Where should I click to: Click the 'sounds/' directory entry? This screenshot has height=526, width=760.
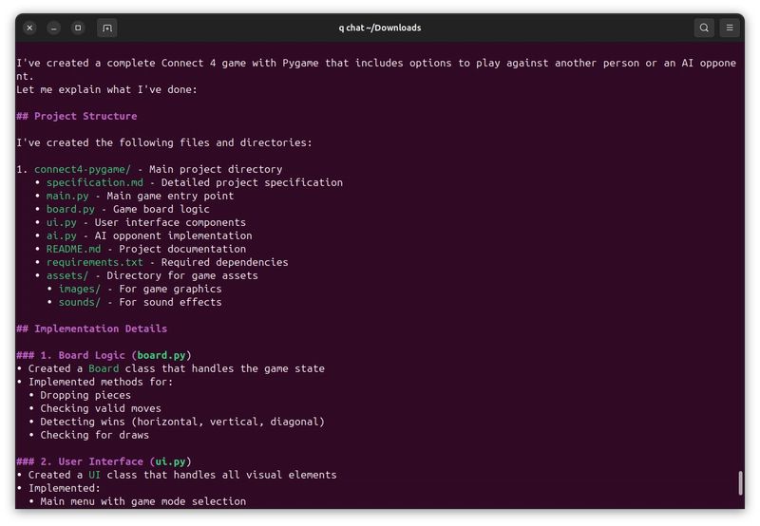click(x=80, y=302)
